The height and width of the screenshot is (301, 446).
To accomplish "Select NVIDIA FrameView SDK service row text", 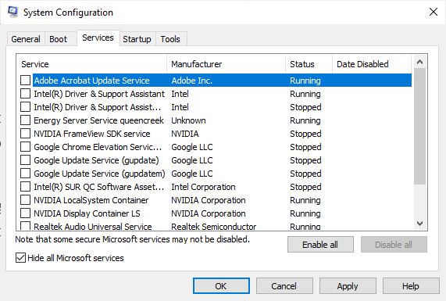I will click(92, 134).
